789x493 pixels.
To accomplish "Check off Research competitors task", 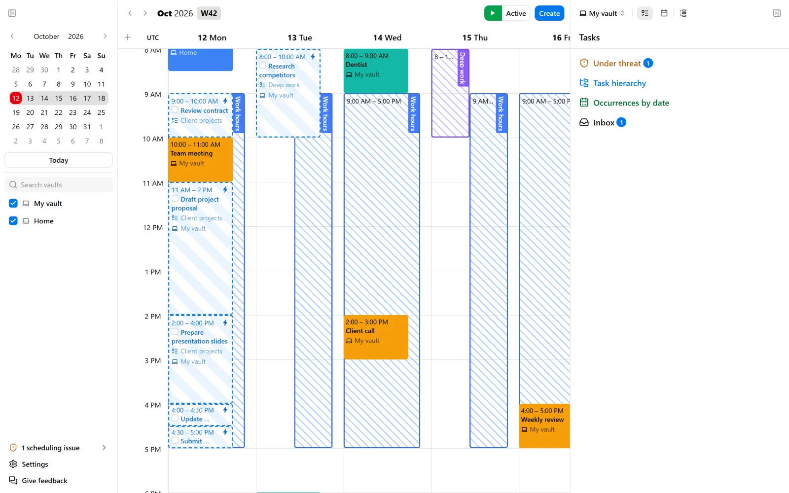I will click(263, 66).
